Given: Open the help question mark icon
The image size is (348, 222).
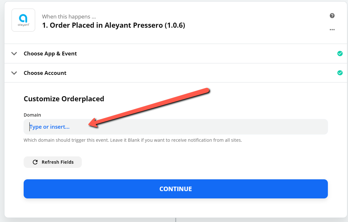Looking at the screenshot, I should [332, 16].
